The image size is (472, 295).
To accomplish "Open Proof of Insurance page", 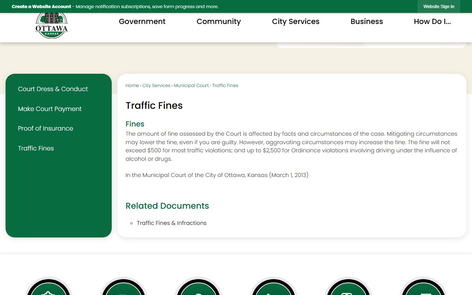I will coord(45,128).
